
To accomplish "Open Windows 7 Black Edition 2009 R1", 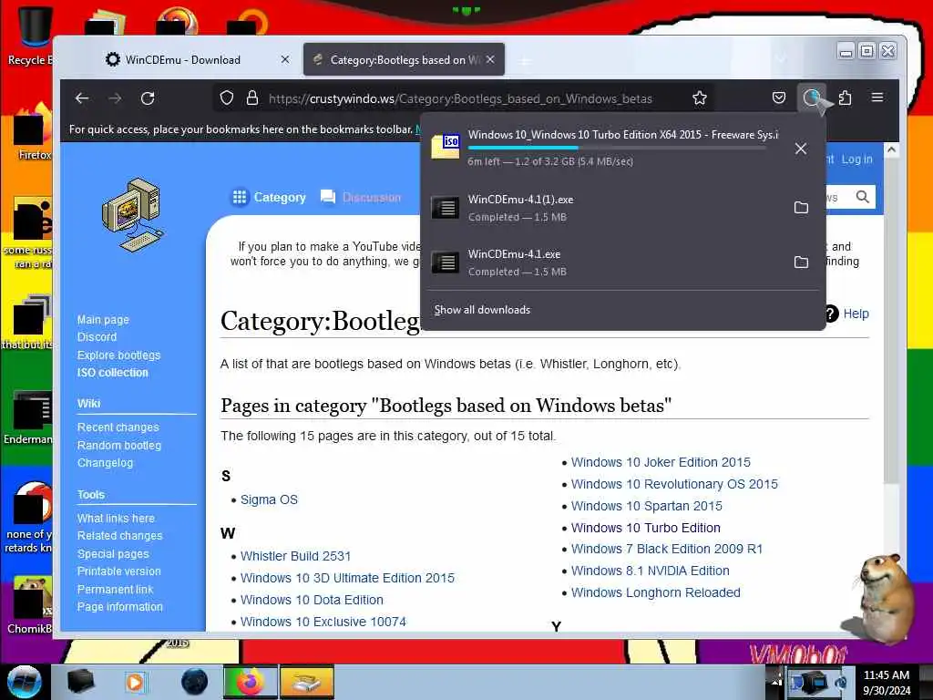I will tap(666, 549).
